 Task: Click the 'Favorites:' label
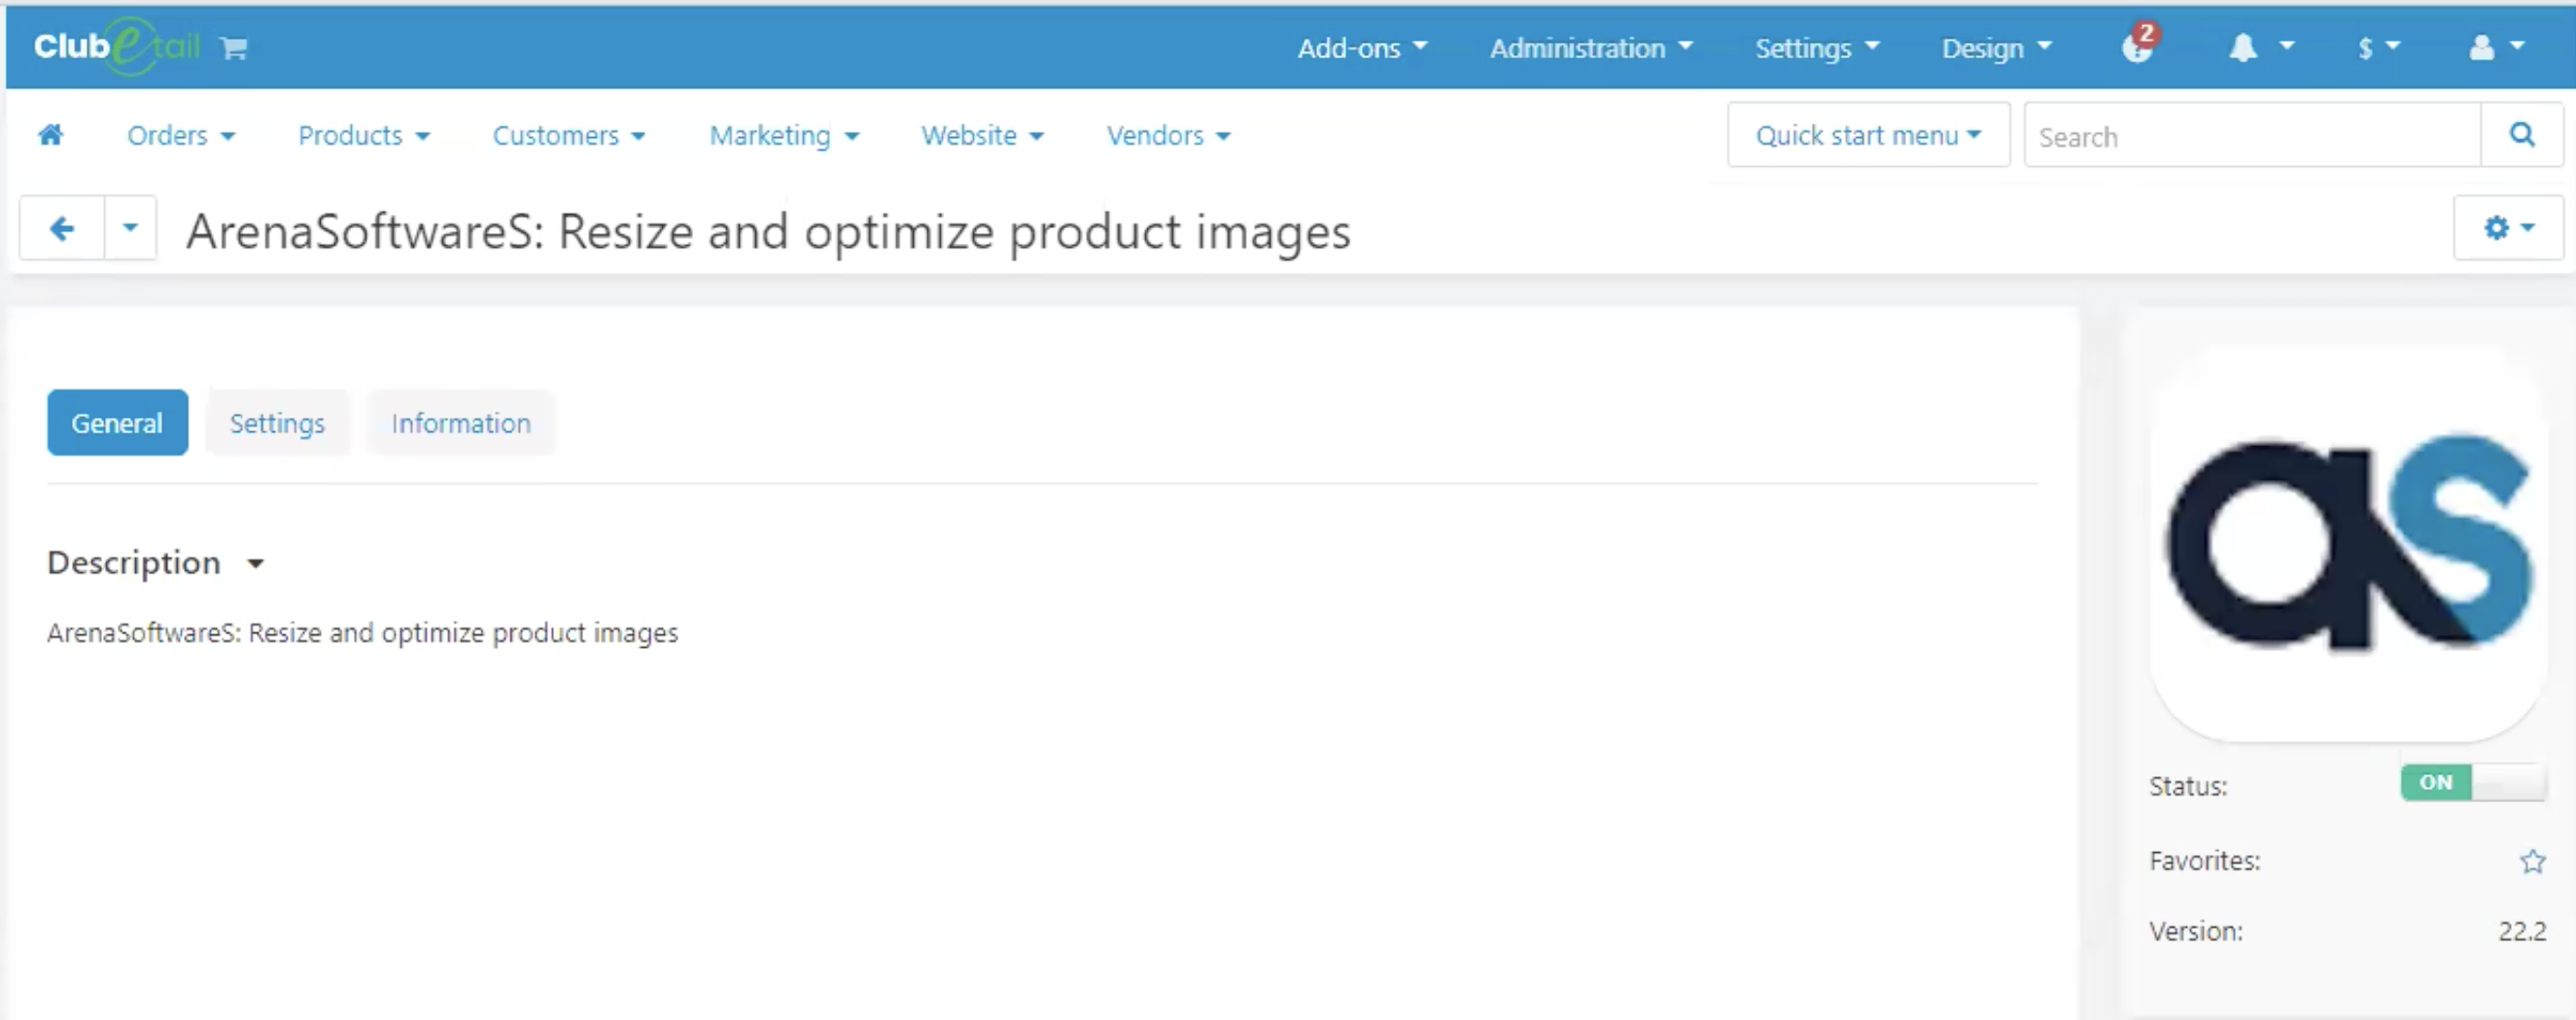click(x=2205, y=861)
